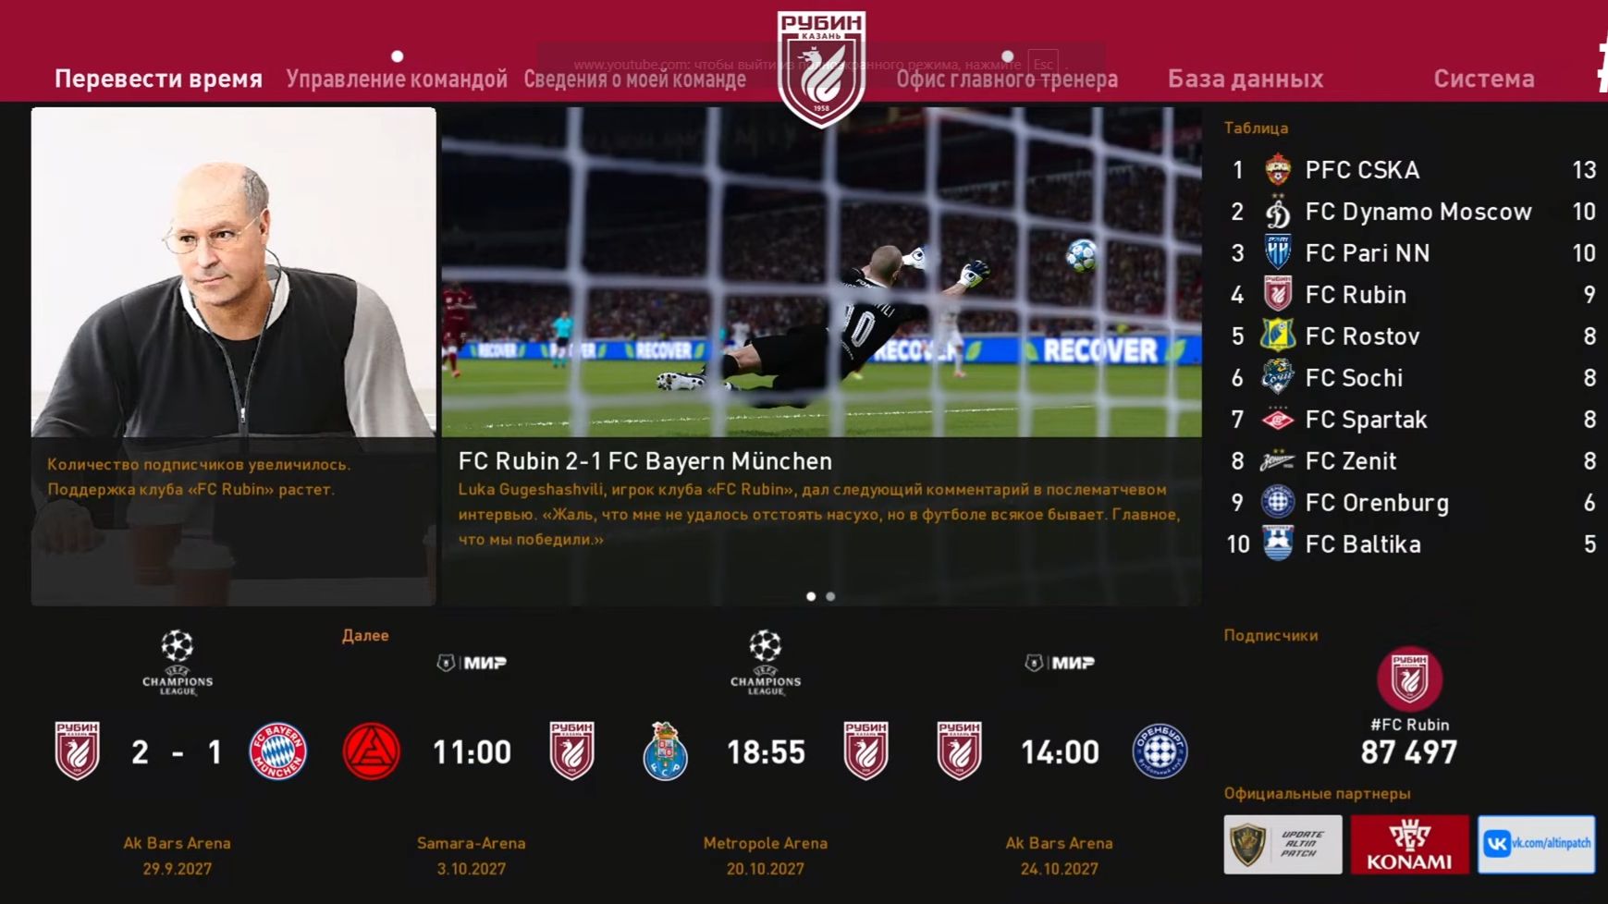This screenshot has height=904, width=1608.
Task: Open the Система menu
Action: [x=1484, y=79]
